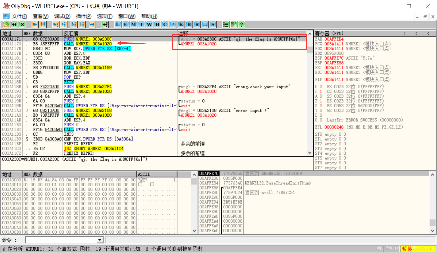Open the CPU window with the C button
Screen dimensions: 437x253
[165, 25]
